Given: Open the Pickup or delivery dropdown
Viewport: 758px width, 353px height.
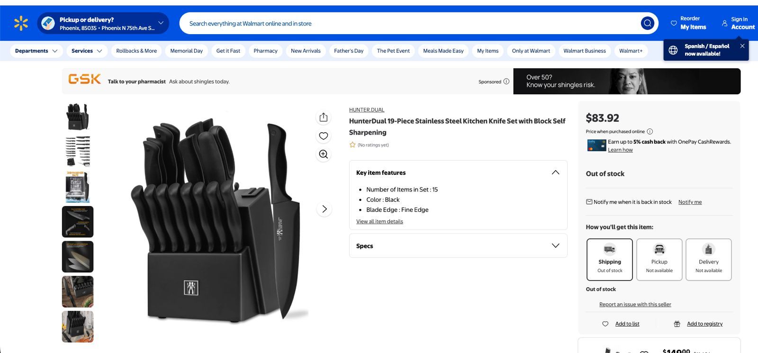Looking at the screenshot, I should 103,23.
